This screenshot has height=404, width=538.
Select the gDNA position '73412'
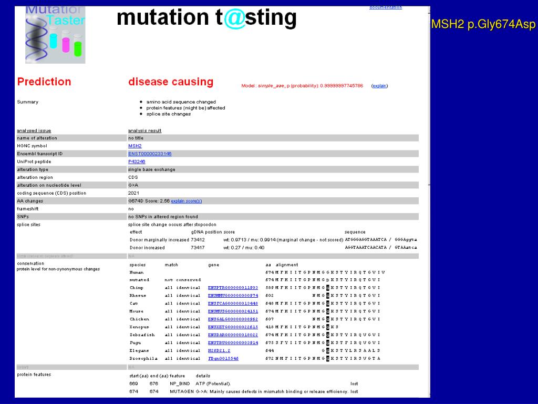click(198, 240)
